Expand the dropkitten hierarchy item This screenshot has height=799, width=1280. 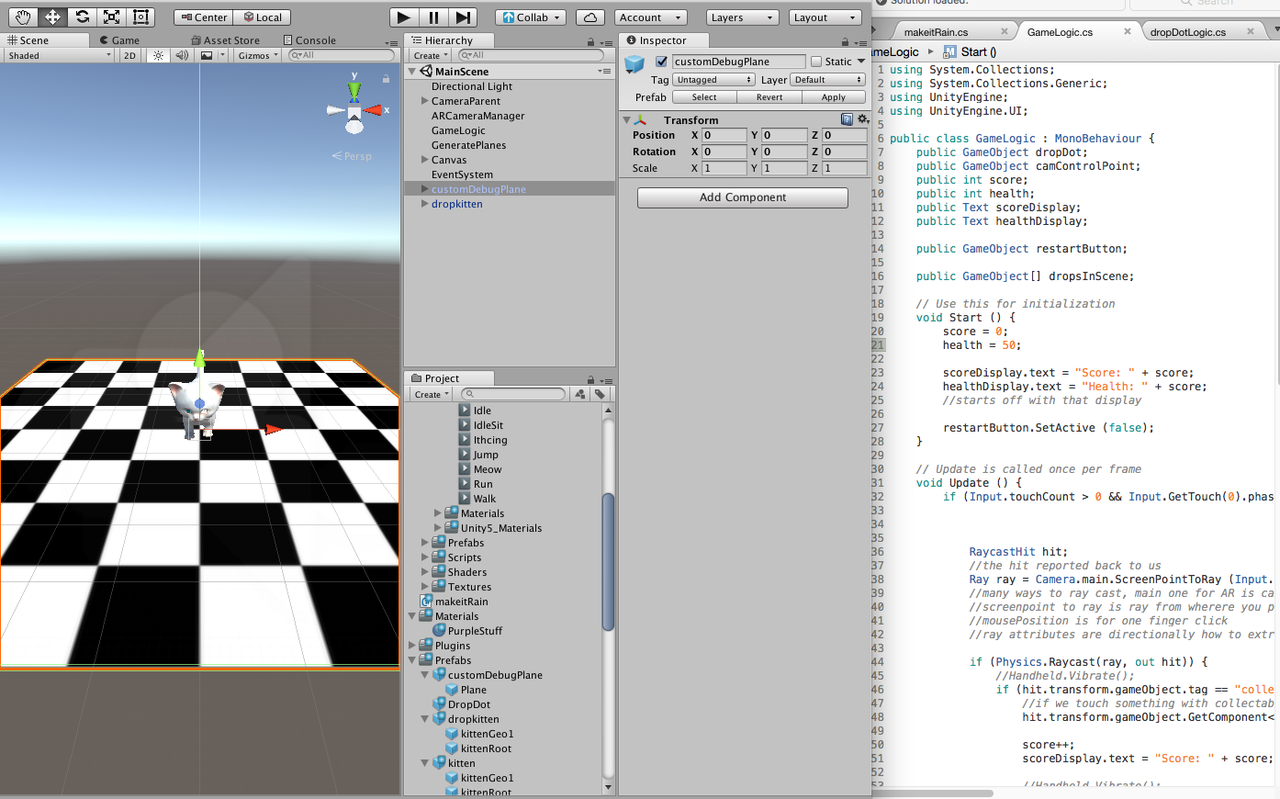(425, 204)
